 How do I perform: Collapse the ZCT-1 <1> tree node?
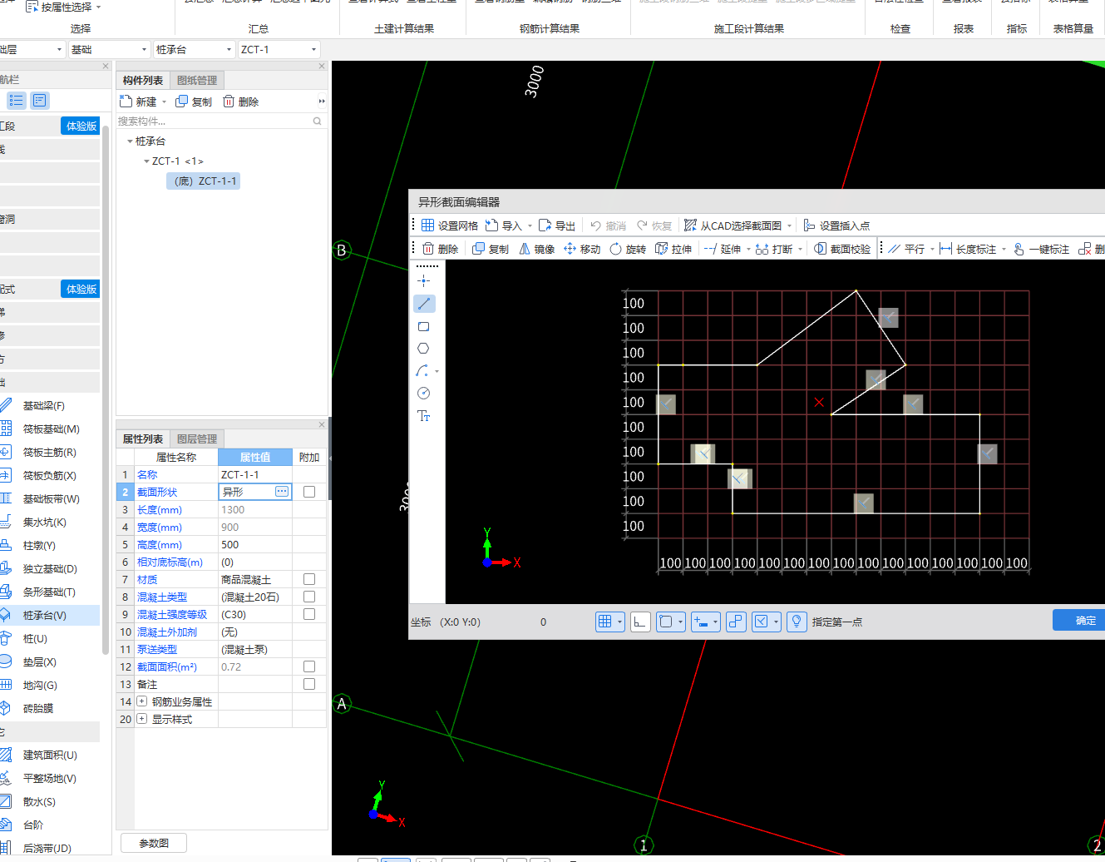tap(147, 161)
